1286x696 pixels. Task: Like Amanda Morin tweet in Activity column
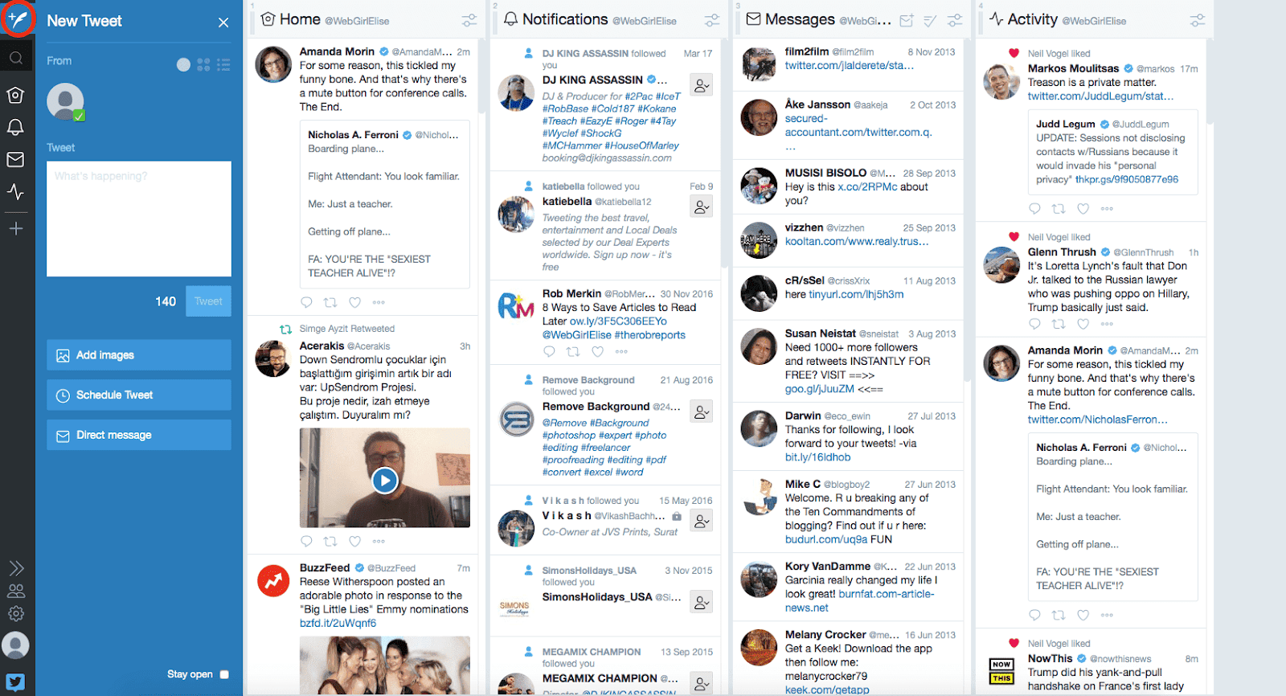coord(1083,615)
